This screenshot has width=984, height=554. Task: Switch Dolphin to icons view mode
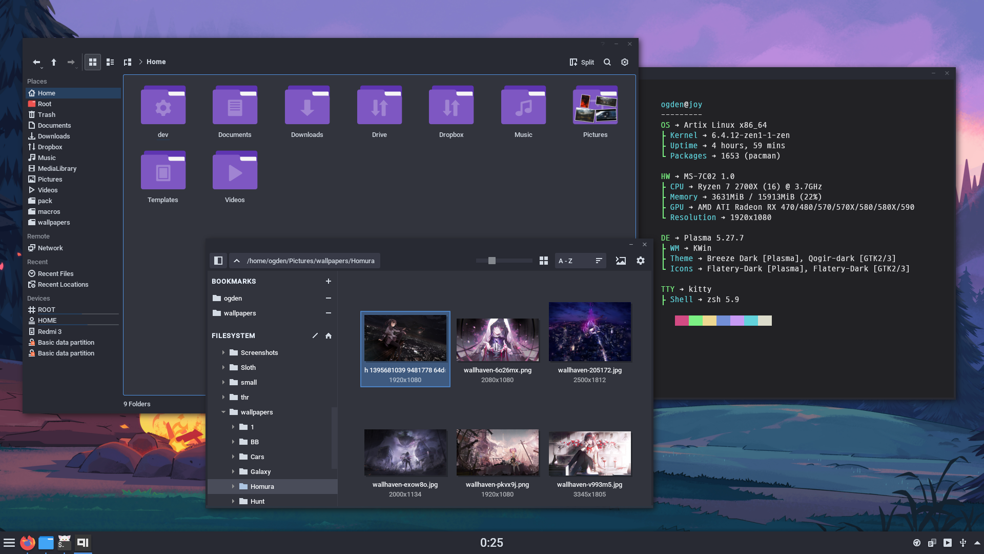pyautogui.click(x=93, y=62)
